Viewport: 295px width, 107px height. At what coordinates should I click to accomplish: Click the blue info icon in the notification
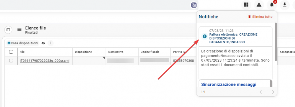tap(204, 36)
